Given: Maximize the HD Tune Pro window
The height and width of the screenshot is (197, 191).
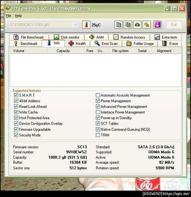Looking at the screenshot, I should pyautogui.click(x=175, y=8).
